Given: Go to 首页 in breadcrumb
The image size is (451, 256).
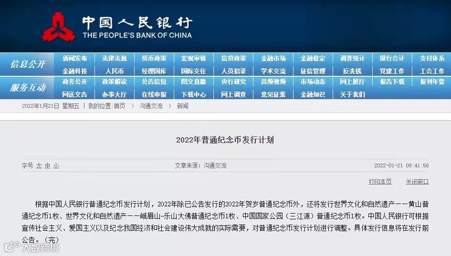Looking at the screenshot, I should click(x=119, y=106).
